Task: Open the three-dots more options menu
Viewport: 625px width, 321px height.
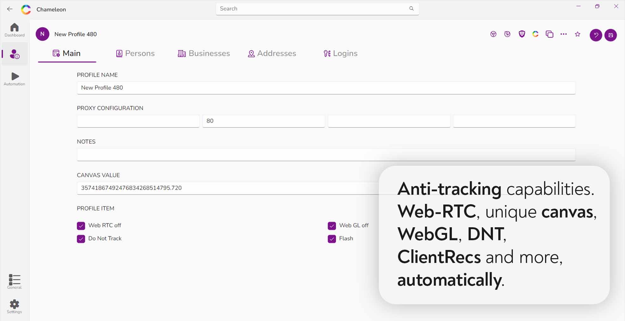Action: tap(564, 34)
